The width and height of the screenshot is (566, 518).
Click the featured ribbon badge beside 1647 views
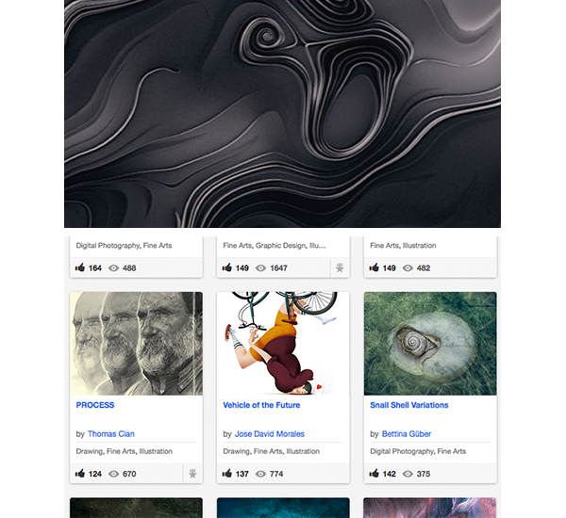click(x=340, y=267)
